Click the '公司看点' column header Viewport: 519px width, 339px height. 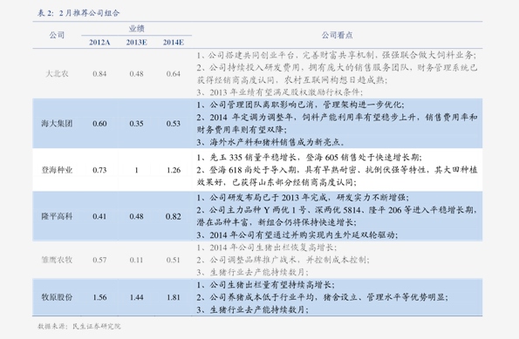click(337, 35)
